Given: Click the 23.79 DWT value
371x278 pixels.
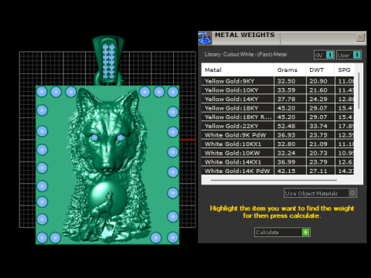Looking at the screenshot, I should coord(318,162).
